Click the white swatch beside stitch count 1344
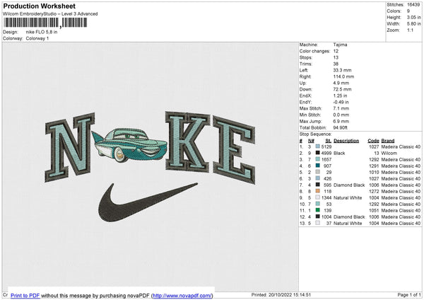 (x=318, y=197)
